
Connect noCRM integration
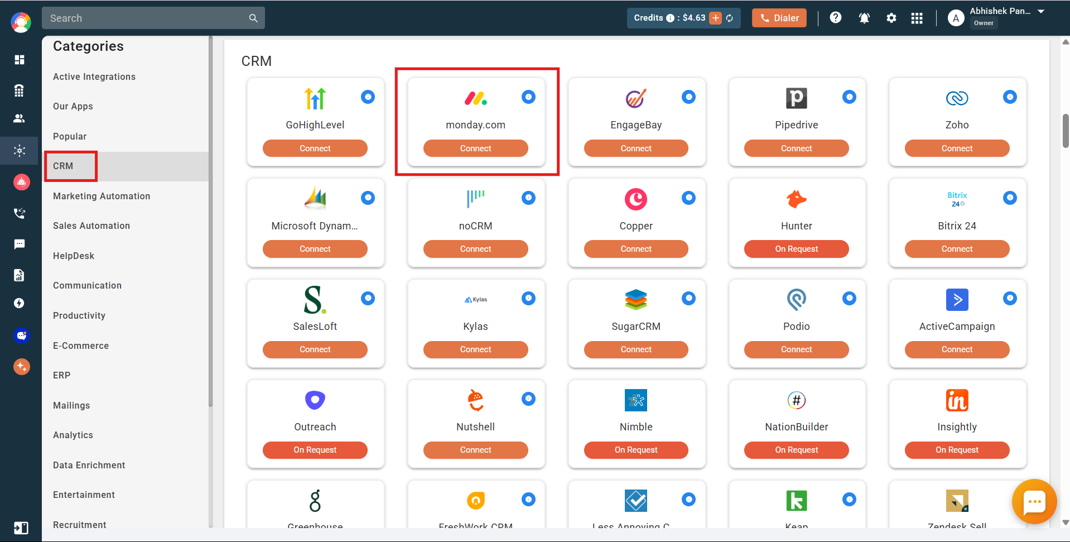click(x=476, y=249)
